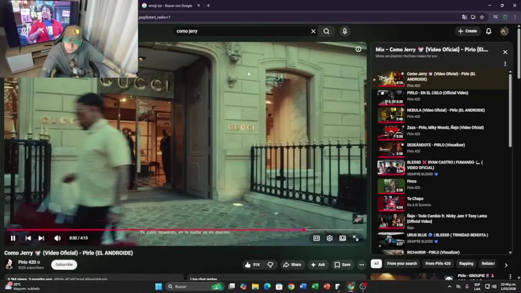Subscribe to Pirlo 420 channel
The width and height of the screenshot is (521, 293).
click(x=64, y=265)
